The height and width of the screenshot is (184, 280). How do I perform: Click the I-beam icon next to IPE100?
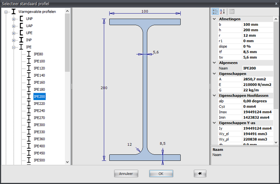[x=29, y=61]
